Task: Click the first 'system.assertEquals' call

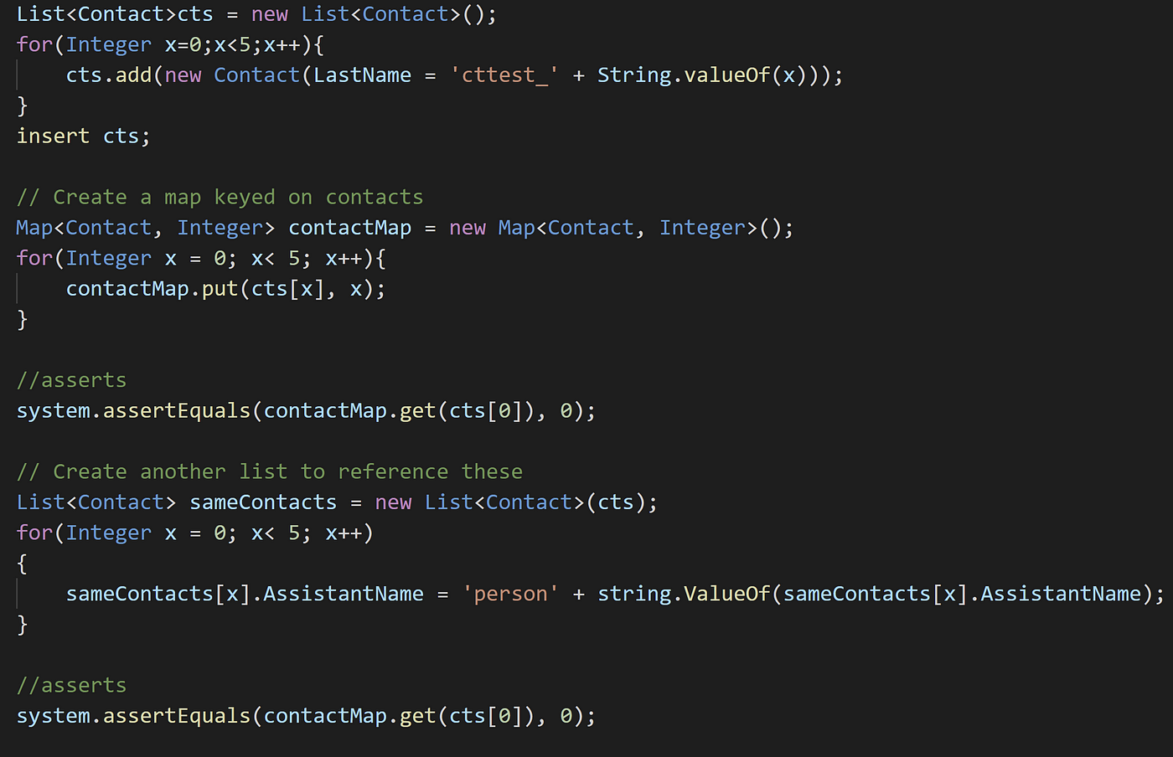Action: coord(134,411)
